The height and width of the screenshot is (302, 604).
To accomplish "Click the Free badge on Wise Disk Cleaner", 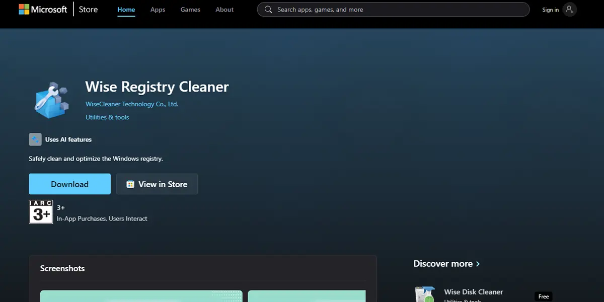I will pyautogui.click(x=543, y=296).
